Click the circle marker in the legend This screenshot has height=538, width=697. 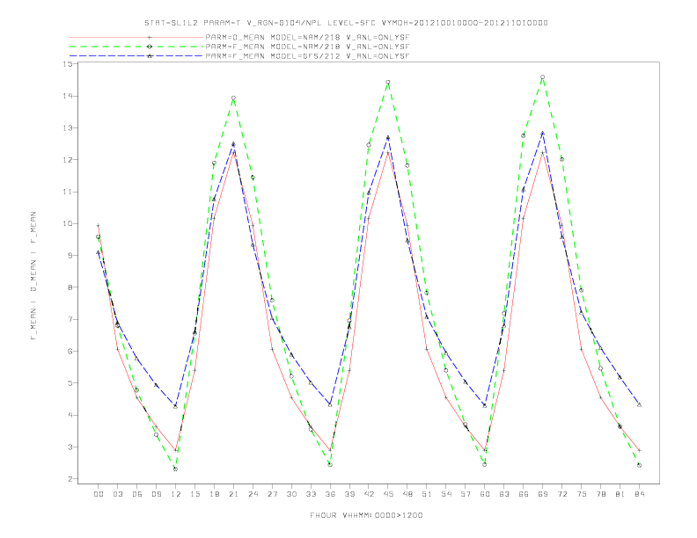(x=150, y=47)
